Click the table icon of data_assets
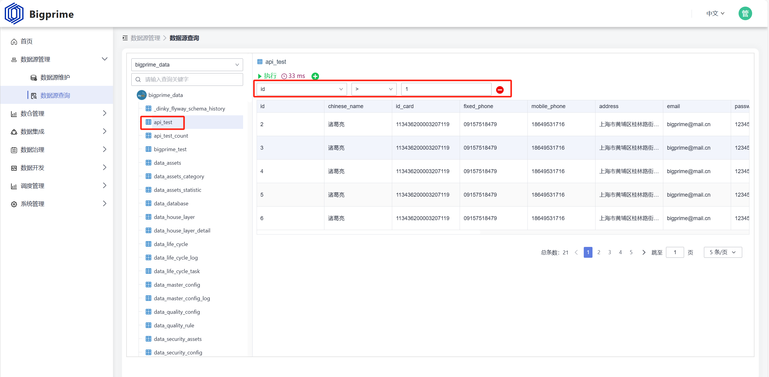The width and height of the screenshot is (769, 377). coord(148,163)
